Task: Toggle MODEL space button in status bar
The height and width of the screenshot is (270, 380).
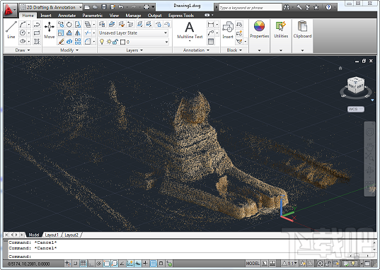Action: [253, 263]
